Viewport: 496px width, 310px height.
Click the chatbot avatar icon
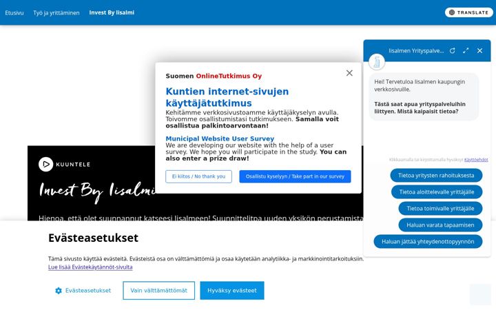[377, 62]
